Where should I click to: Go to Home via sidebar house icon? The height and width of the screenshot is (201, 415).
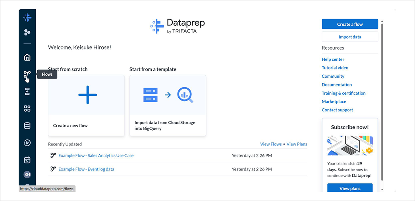tap(27, 57)
